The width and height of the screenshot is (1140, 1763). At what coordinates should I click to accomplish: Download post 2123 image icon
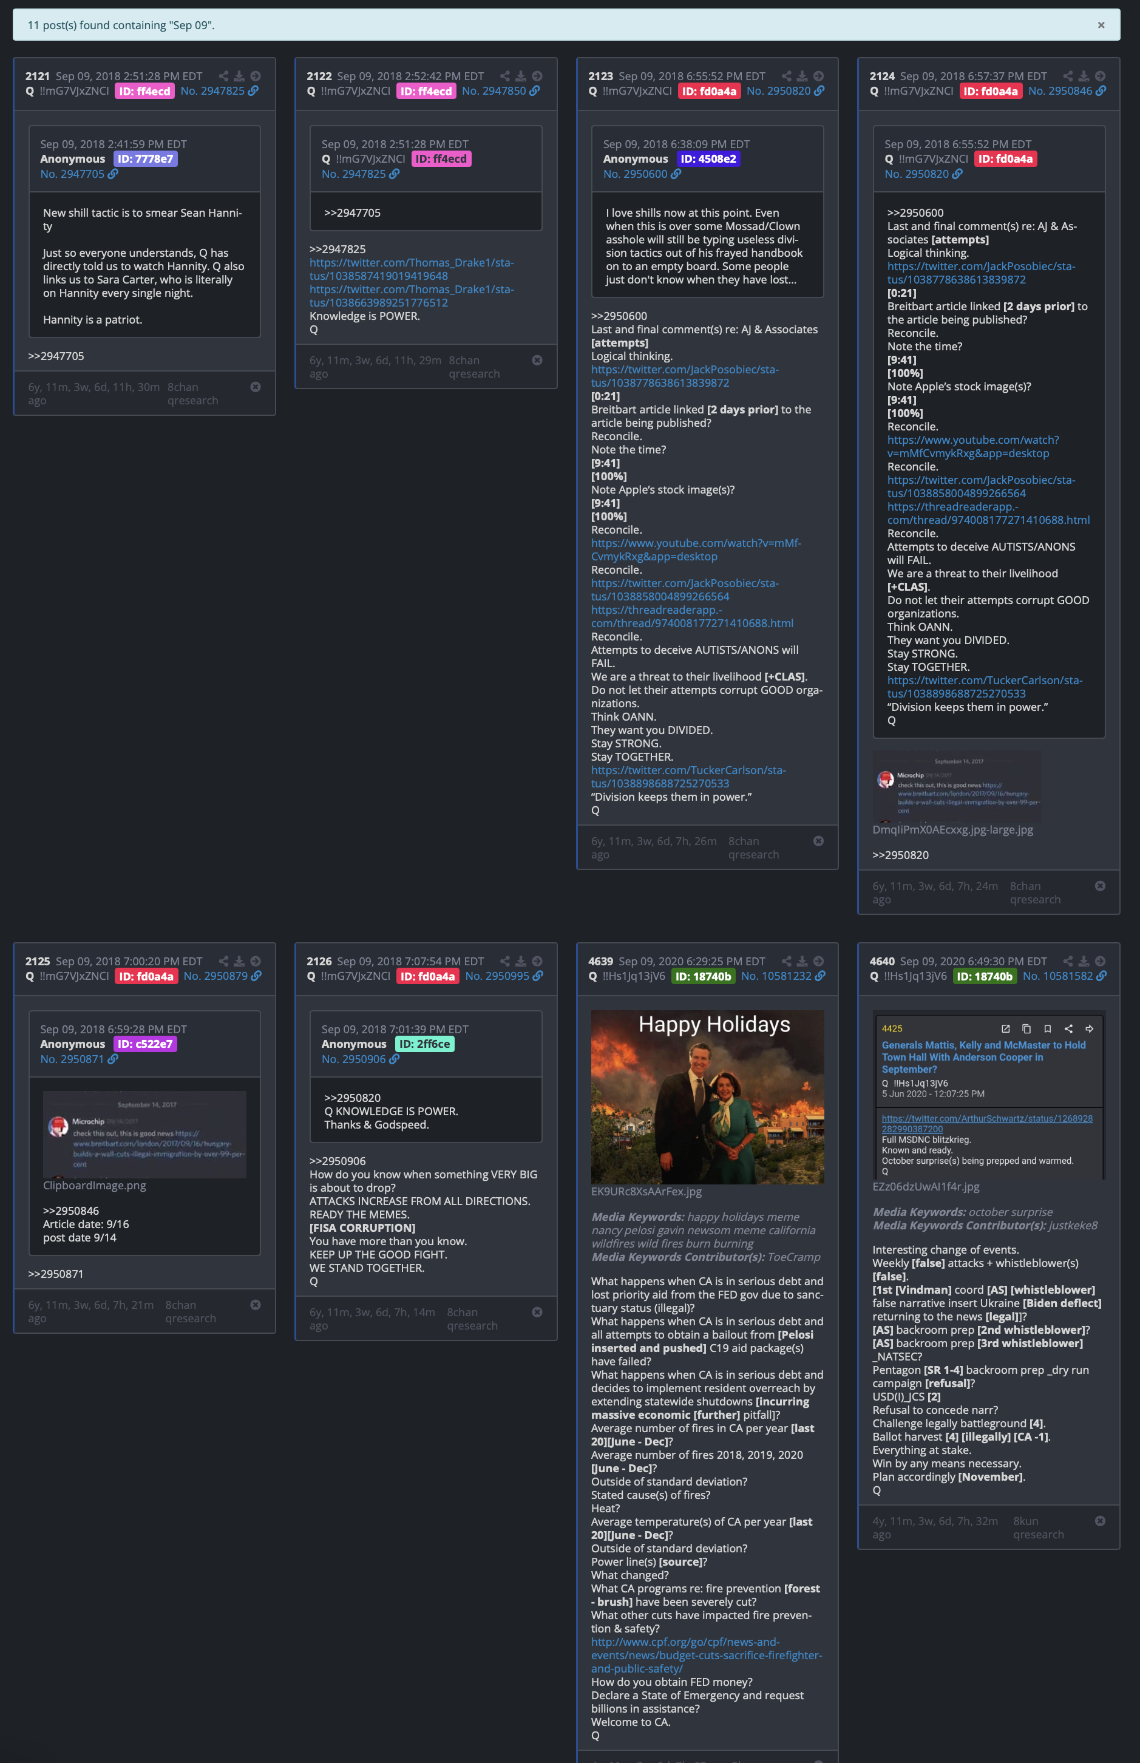[x=802, y=76]
